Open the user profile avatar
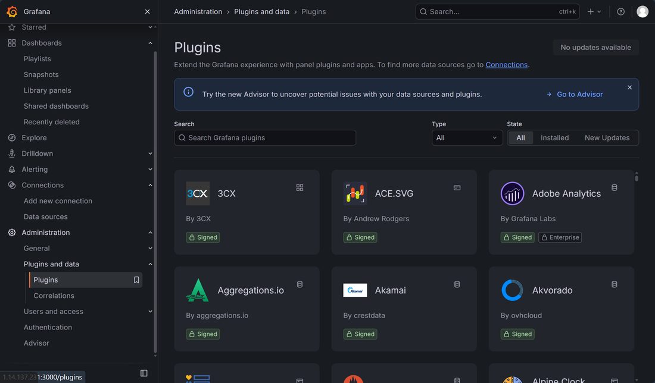Viewport: 655px width, 383px height. [x=642, y=12]
